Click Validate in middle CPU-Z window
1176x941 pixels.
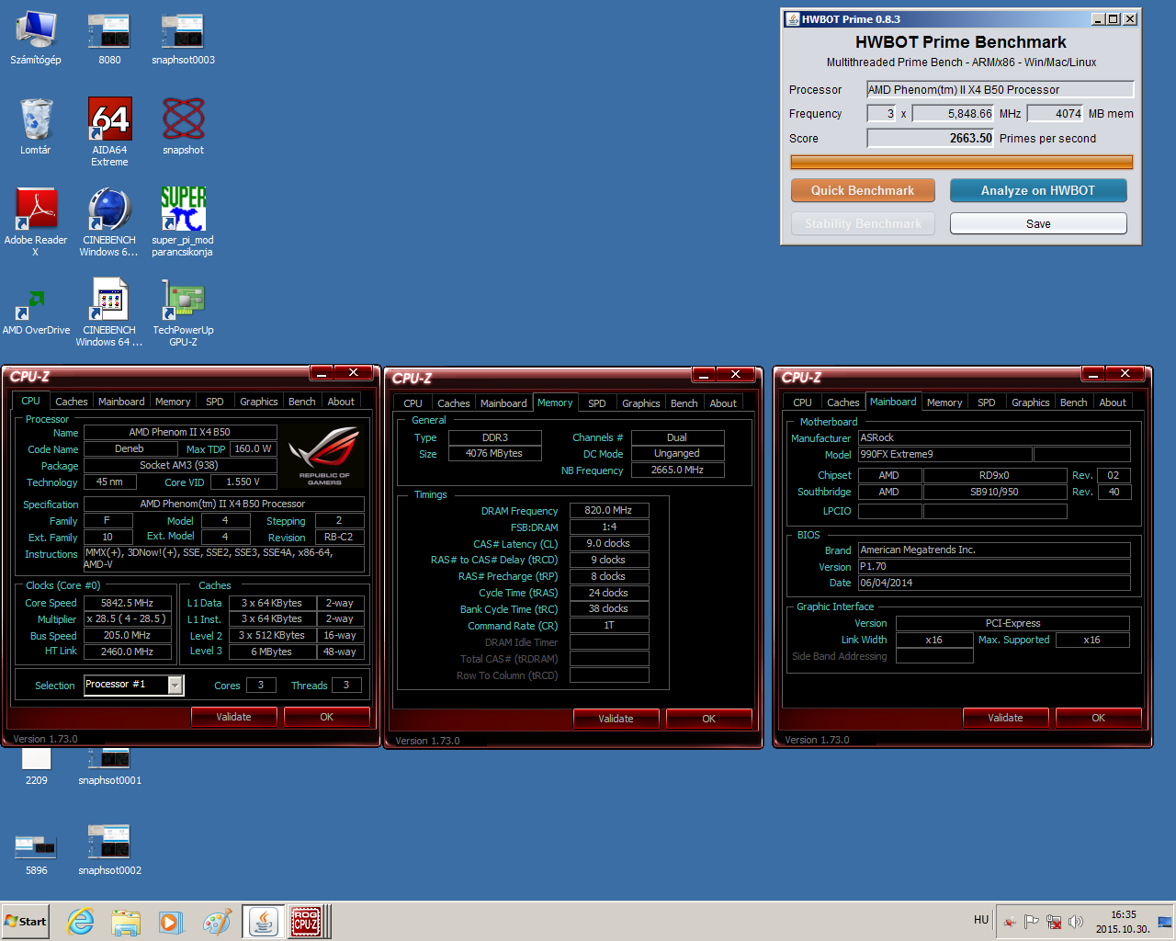click(x=616, y=719)
